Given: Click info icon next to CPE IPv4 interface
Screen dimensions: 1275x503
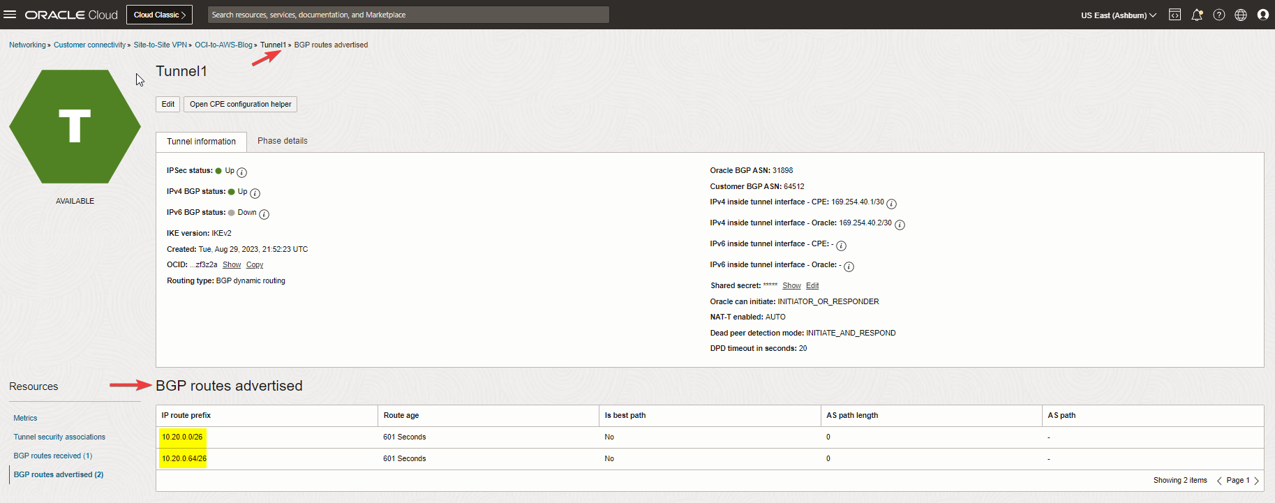Looking at the screenshot, I should click(891, 204).
